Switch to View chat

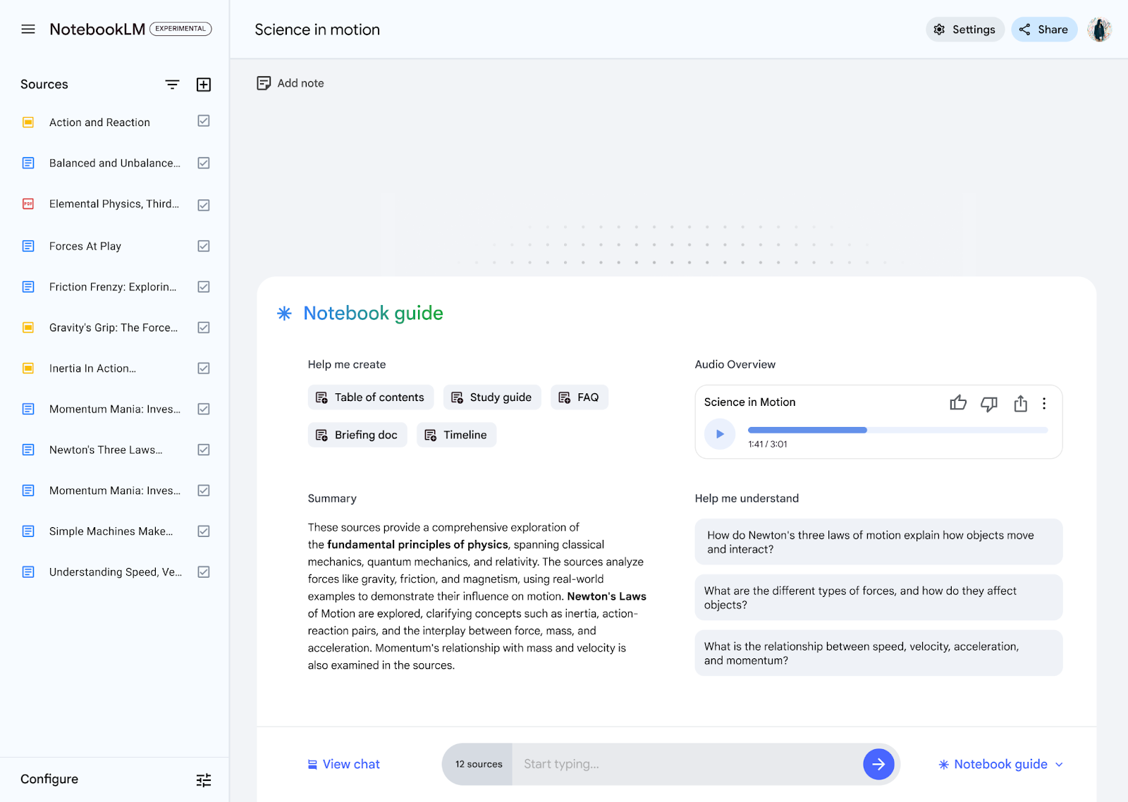tap(343, 764)
